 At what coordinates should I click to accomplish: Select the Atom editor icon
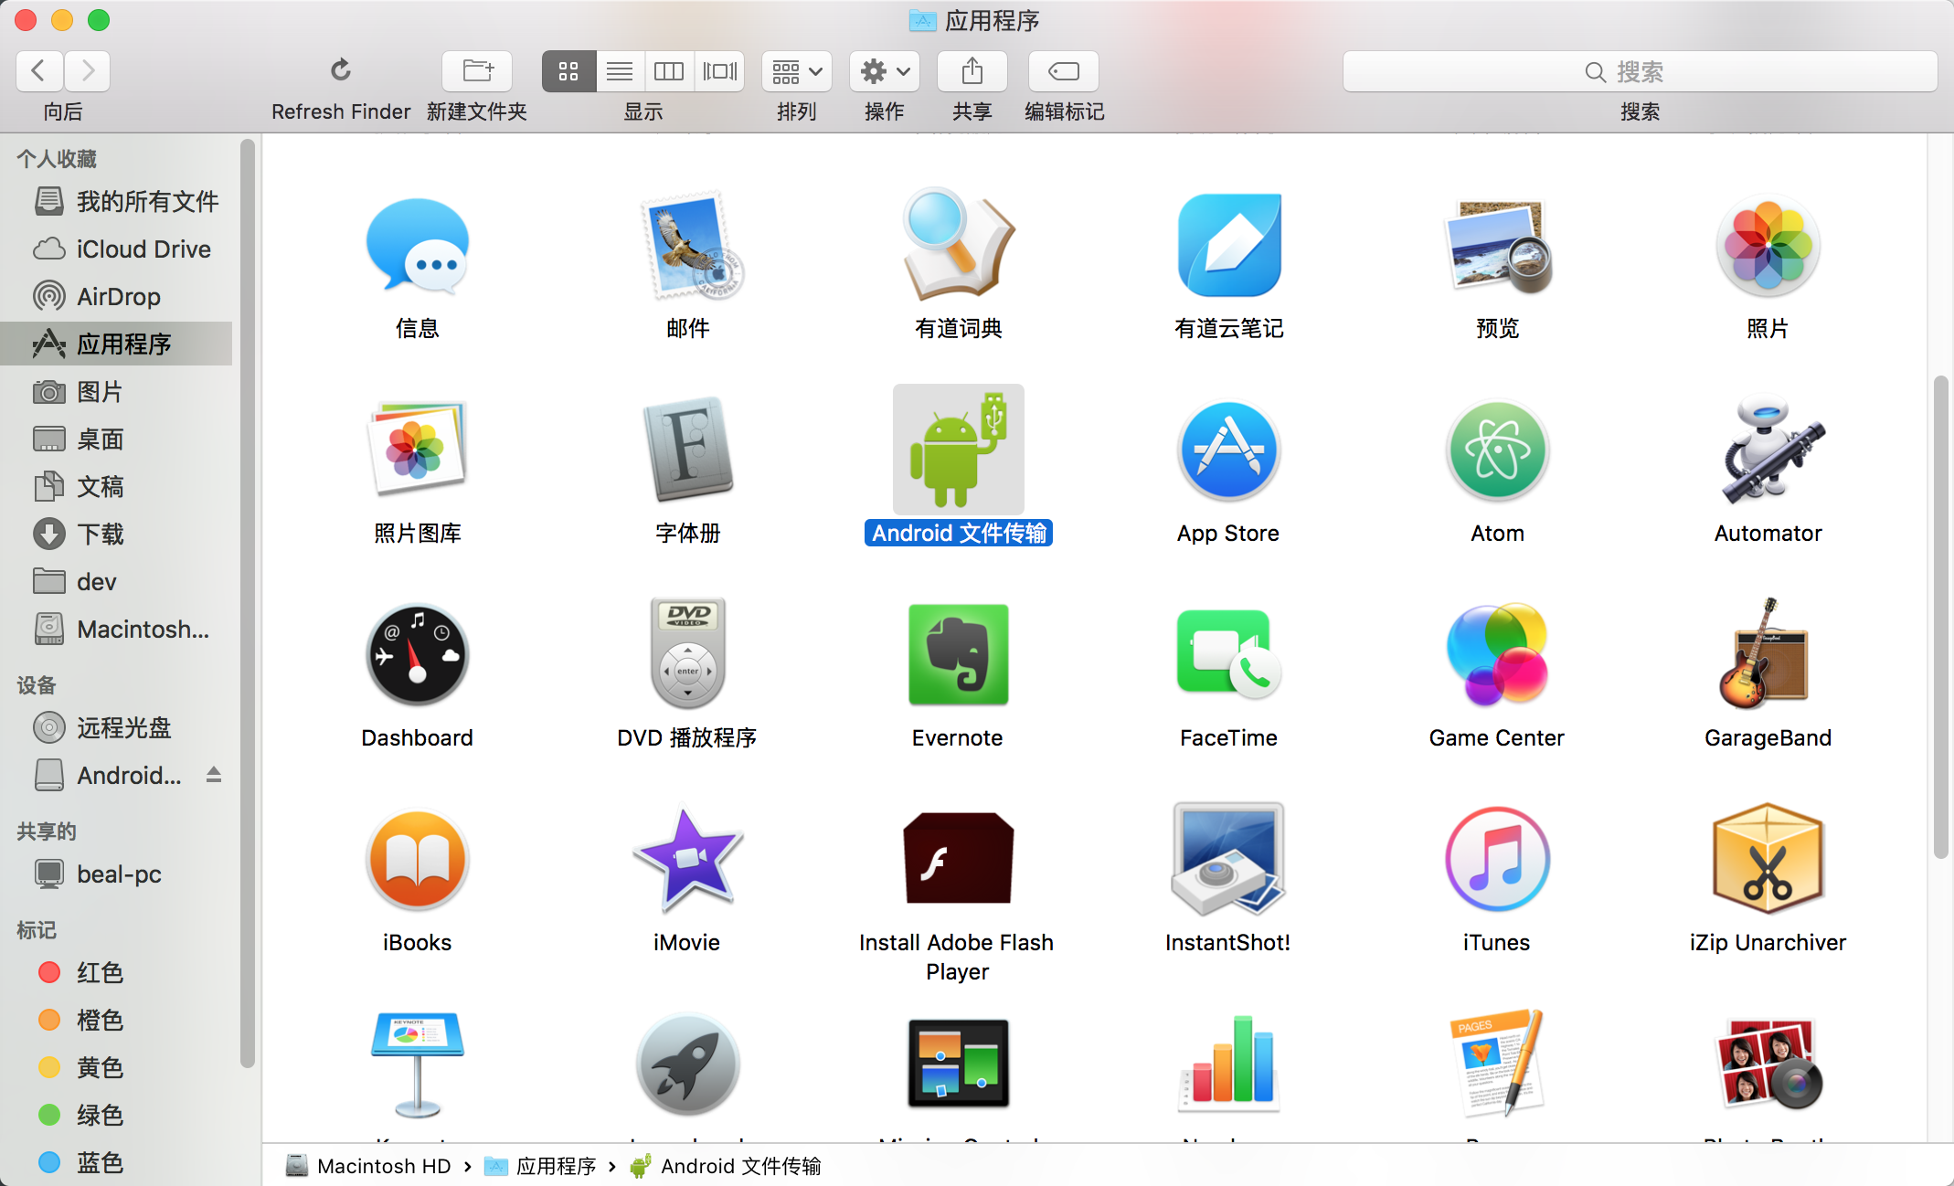tap(1497, 450)
